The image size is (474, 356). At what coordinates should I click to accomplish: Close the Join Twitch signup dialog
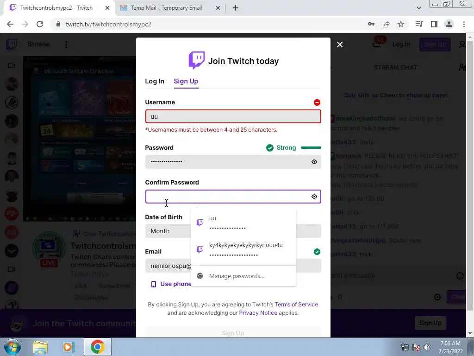[340, 44]
